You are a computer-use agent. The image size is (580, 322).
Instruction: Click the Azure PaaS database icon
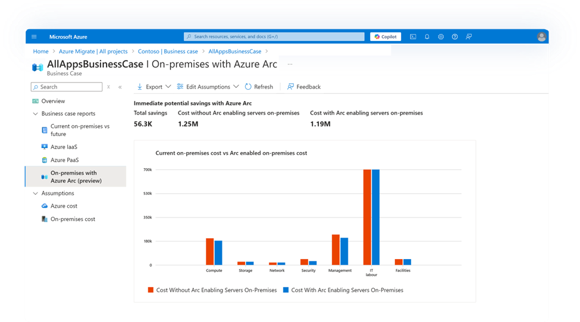tap(45, 160)
